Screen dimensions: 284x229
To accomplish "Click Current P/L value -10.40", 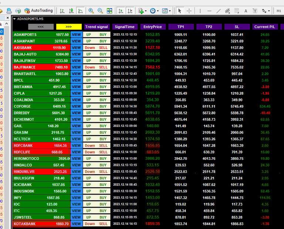I will coord(265,113).
